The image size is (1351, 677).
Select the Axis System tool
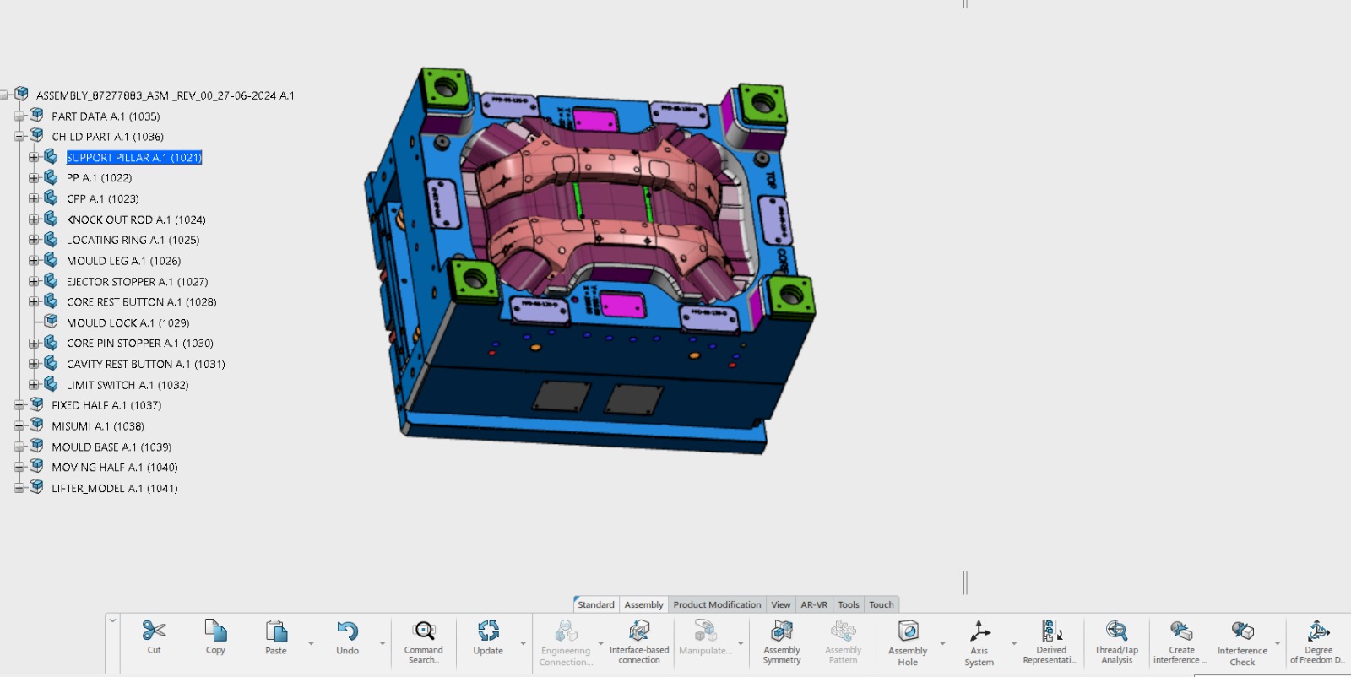979,631
